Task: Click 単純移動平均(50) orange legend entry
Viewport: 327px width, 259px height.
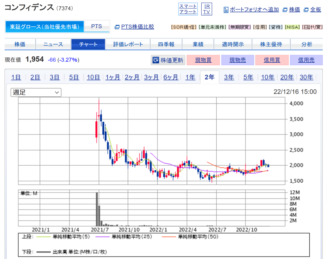Action: pyautogui.click(x=190, y=237)
